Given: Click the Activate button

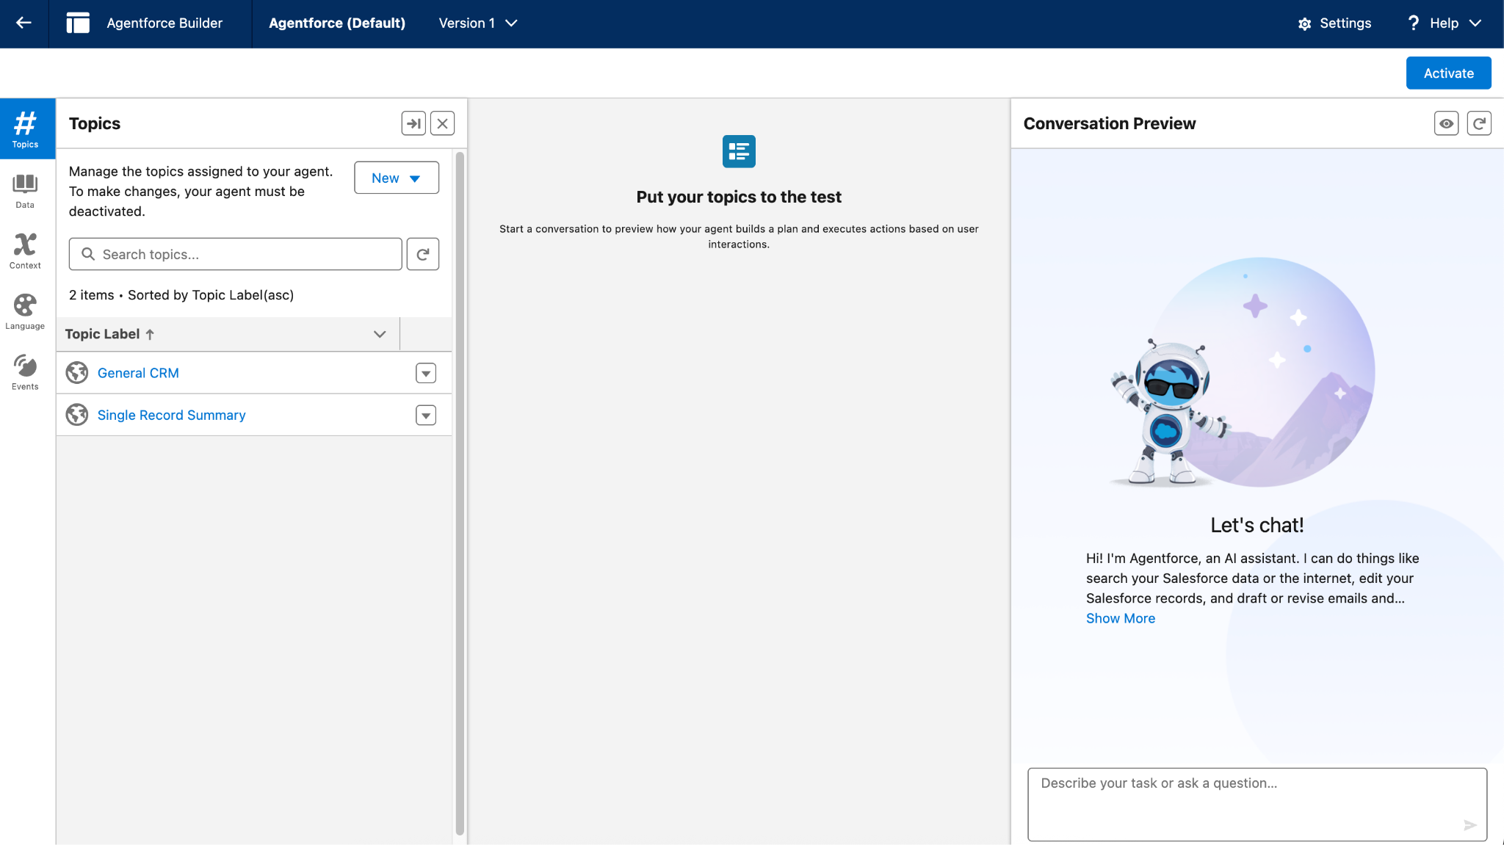Looking at the screenshot, I should 1448,73.
